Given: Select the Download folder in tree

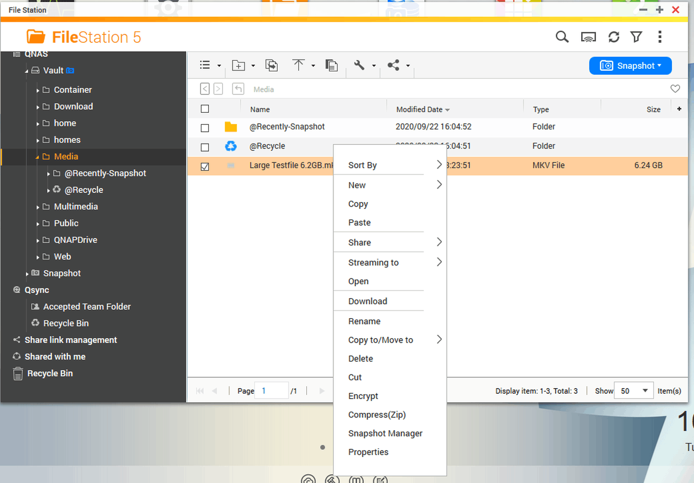Looking at the screenshot, I should 73,106.
